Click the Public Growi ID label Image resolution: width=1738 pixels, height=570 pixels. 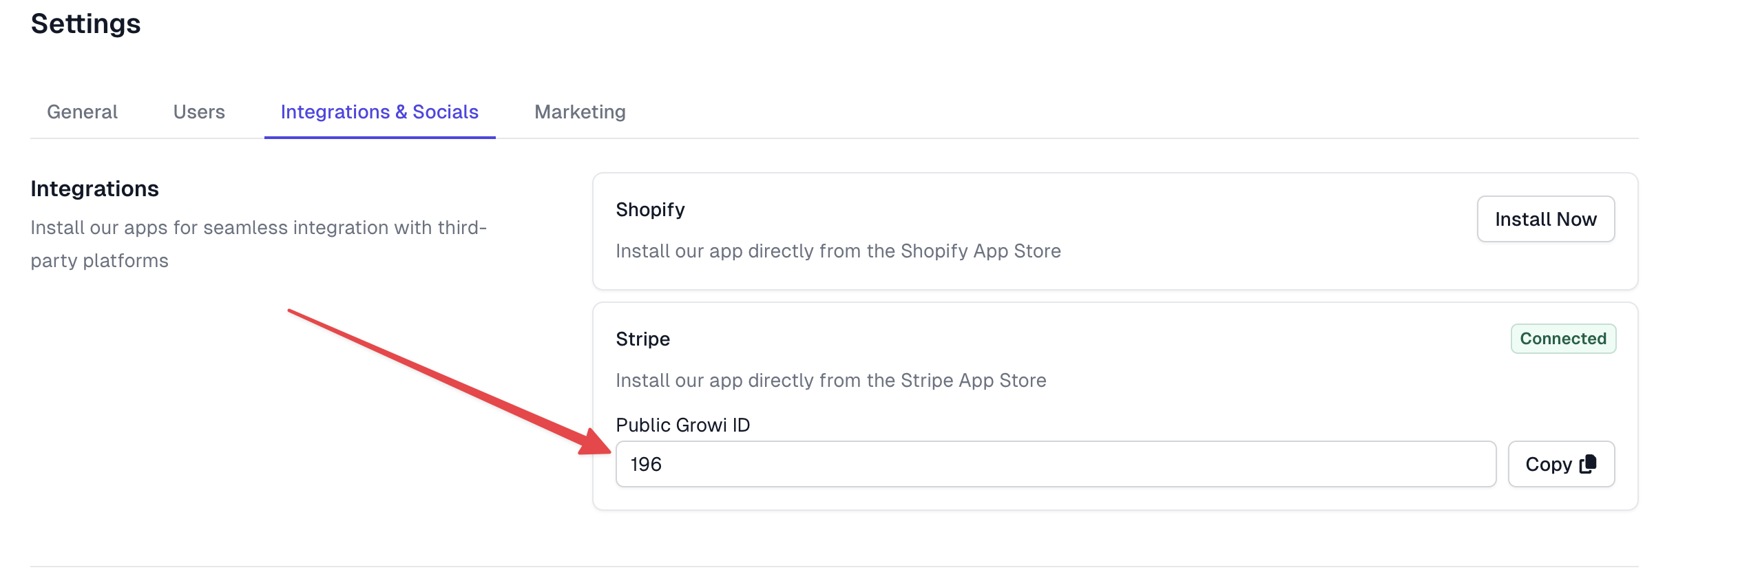coord(682,425)
